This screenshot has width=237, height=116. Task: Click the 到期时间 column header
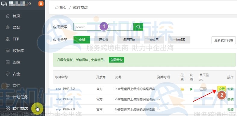(164, 77)
